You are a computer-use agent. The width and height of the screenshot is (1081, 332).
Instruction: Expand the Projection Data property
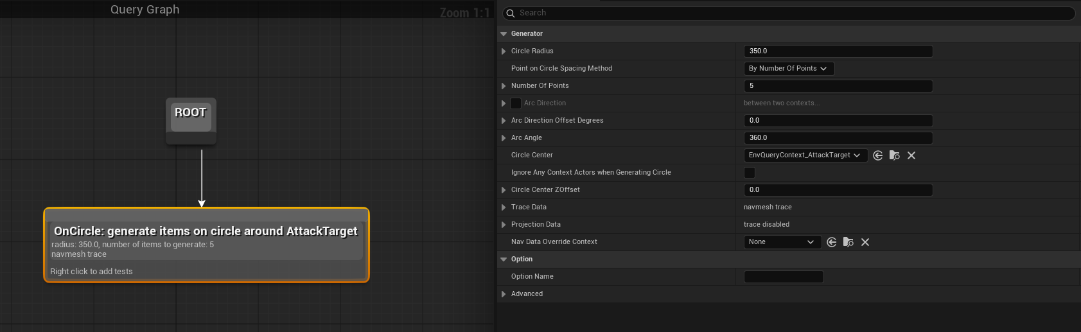(x=504, y=225)
